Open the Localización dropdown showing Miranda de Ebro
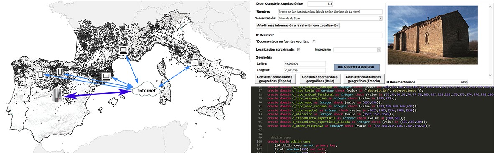494x153 pixels. [380, 18]
